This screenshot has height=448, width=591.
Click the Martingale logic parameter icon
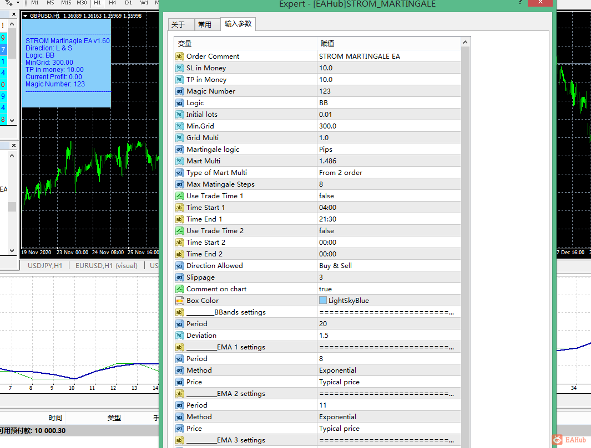179,150
